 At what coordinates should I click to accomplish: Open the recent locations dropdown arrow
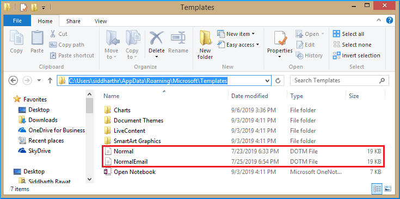pyautogui.click(x=39, y=80)
